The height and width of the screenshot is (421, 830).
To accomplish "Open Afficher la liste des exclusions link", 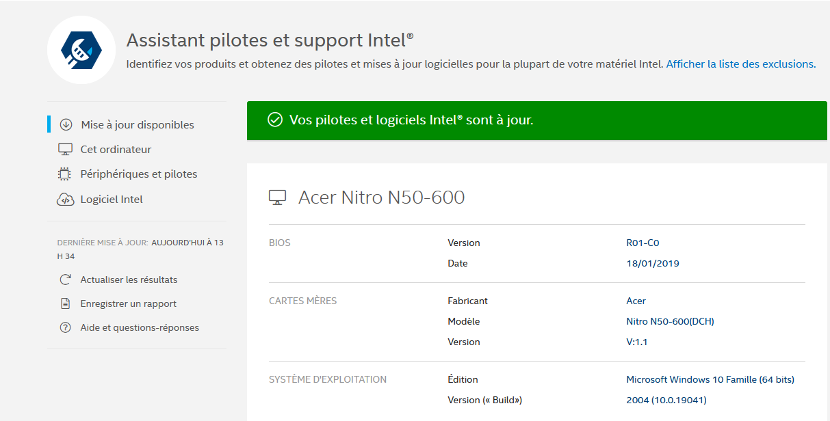I will pyautogui.click(x=740, y=64).
